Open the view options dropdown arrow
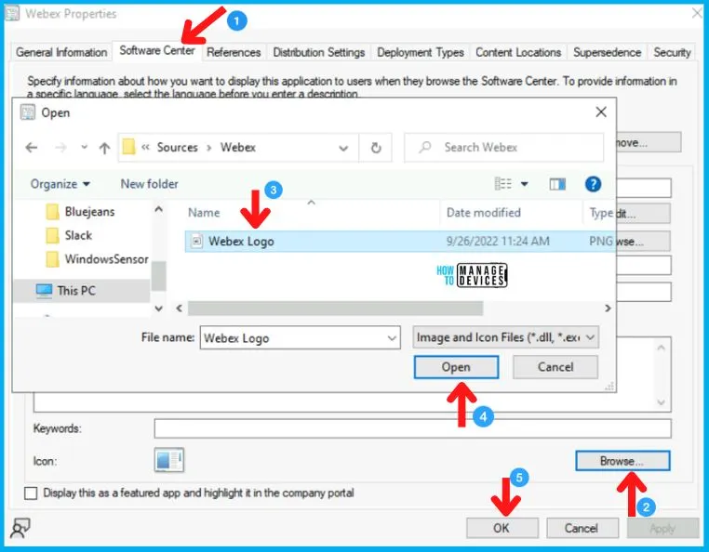This screenshot has width=709, height=552. (524, 184)
